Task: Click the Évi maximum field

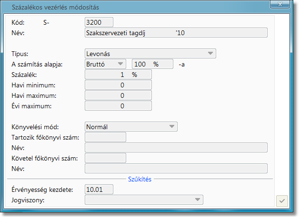Action: coord(118,106)
